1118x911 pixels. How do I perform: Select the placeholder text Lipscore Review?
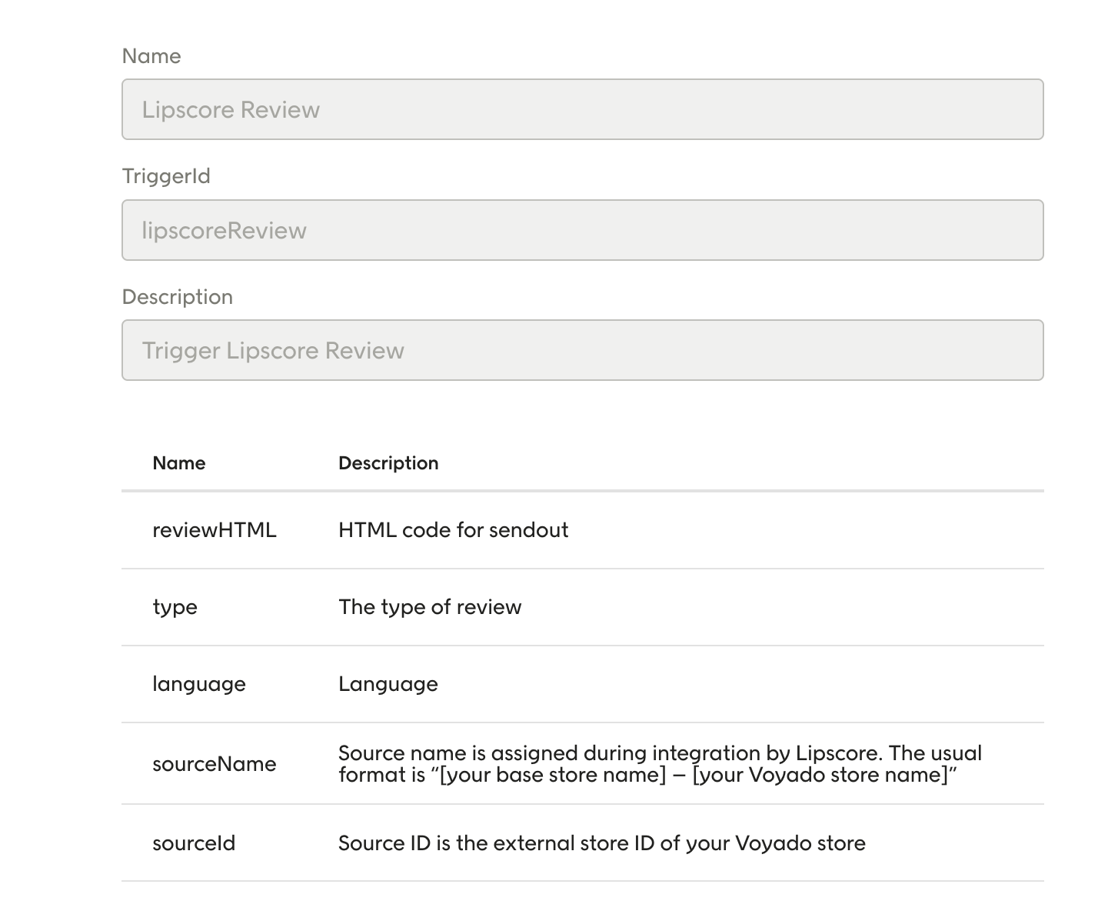230,109
